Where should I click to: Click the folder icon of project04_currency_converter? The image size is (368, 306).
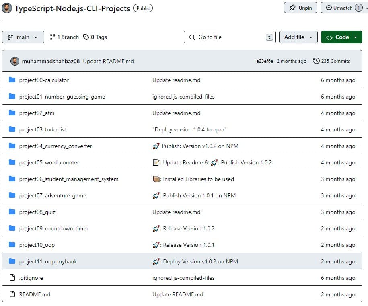tap(12, 146)
